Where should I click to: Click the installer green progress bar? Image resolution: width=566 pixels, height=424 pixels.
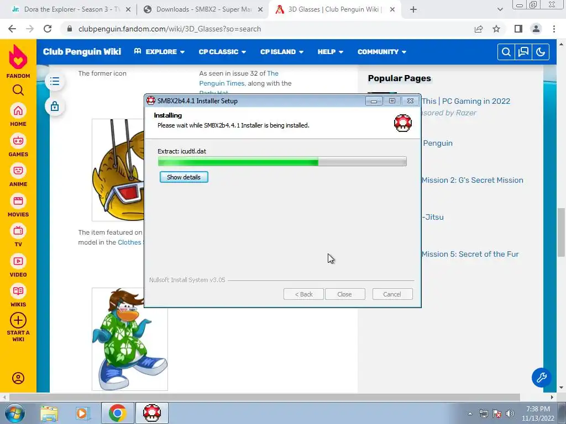282,161
